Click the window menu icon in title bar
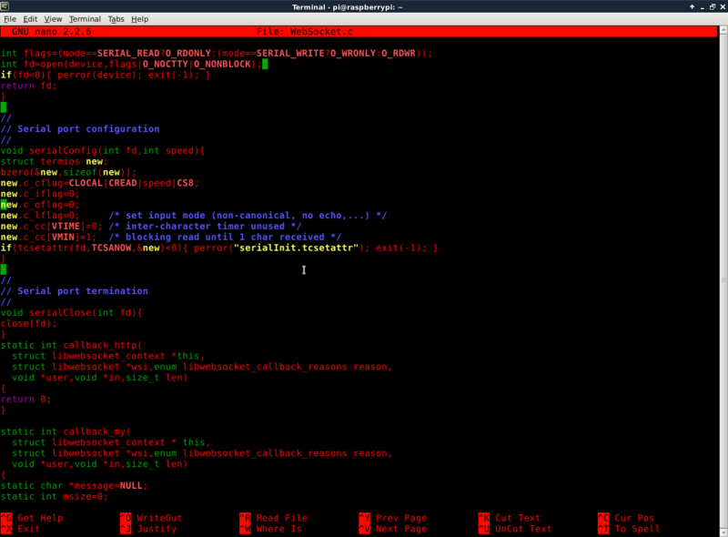728x537 pixels. [x=7, y=6]
